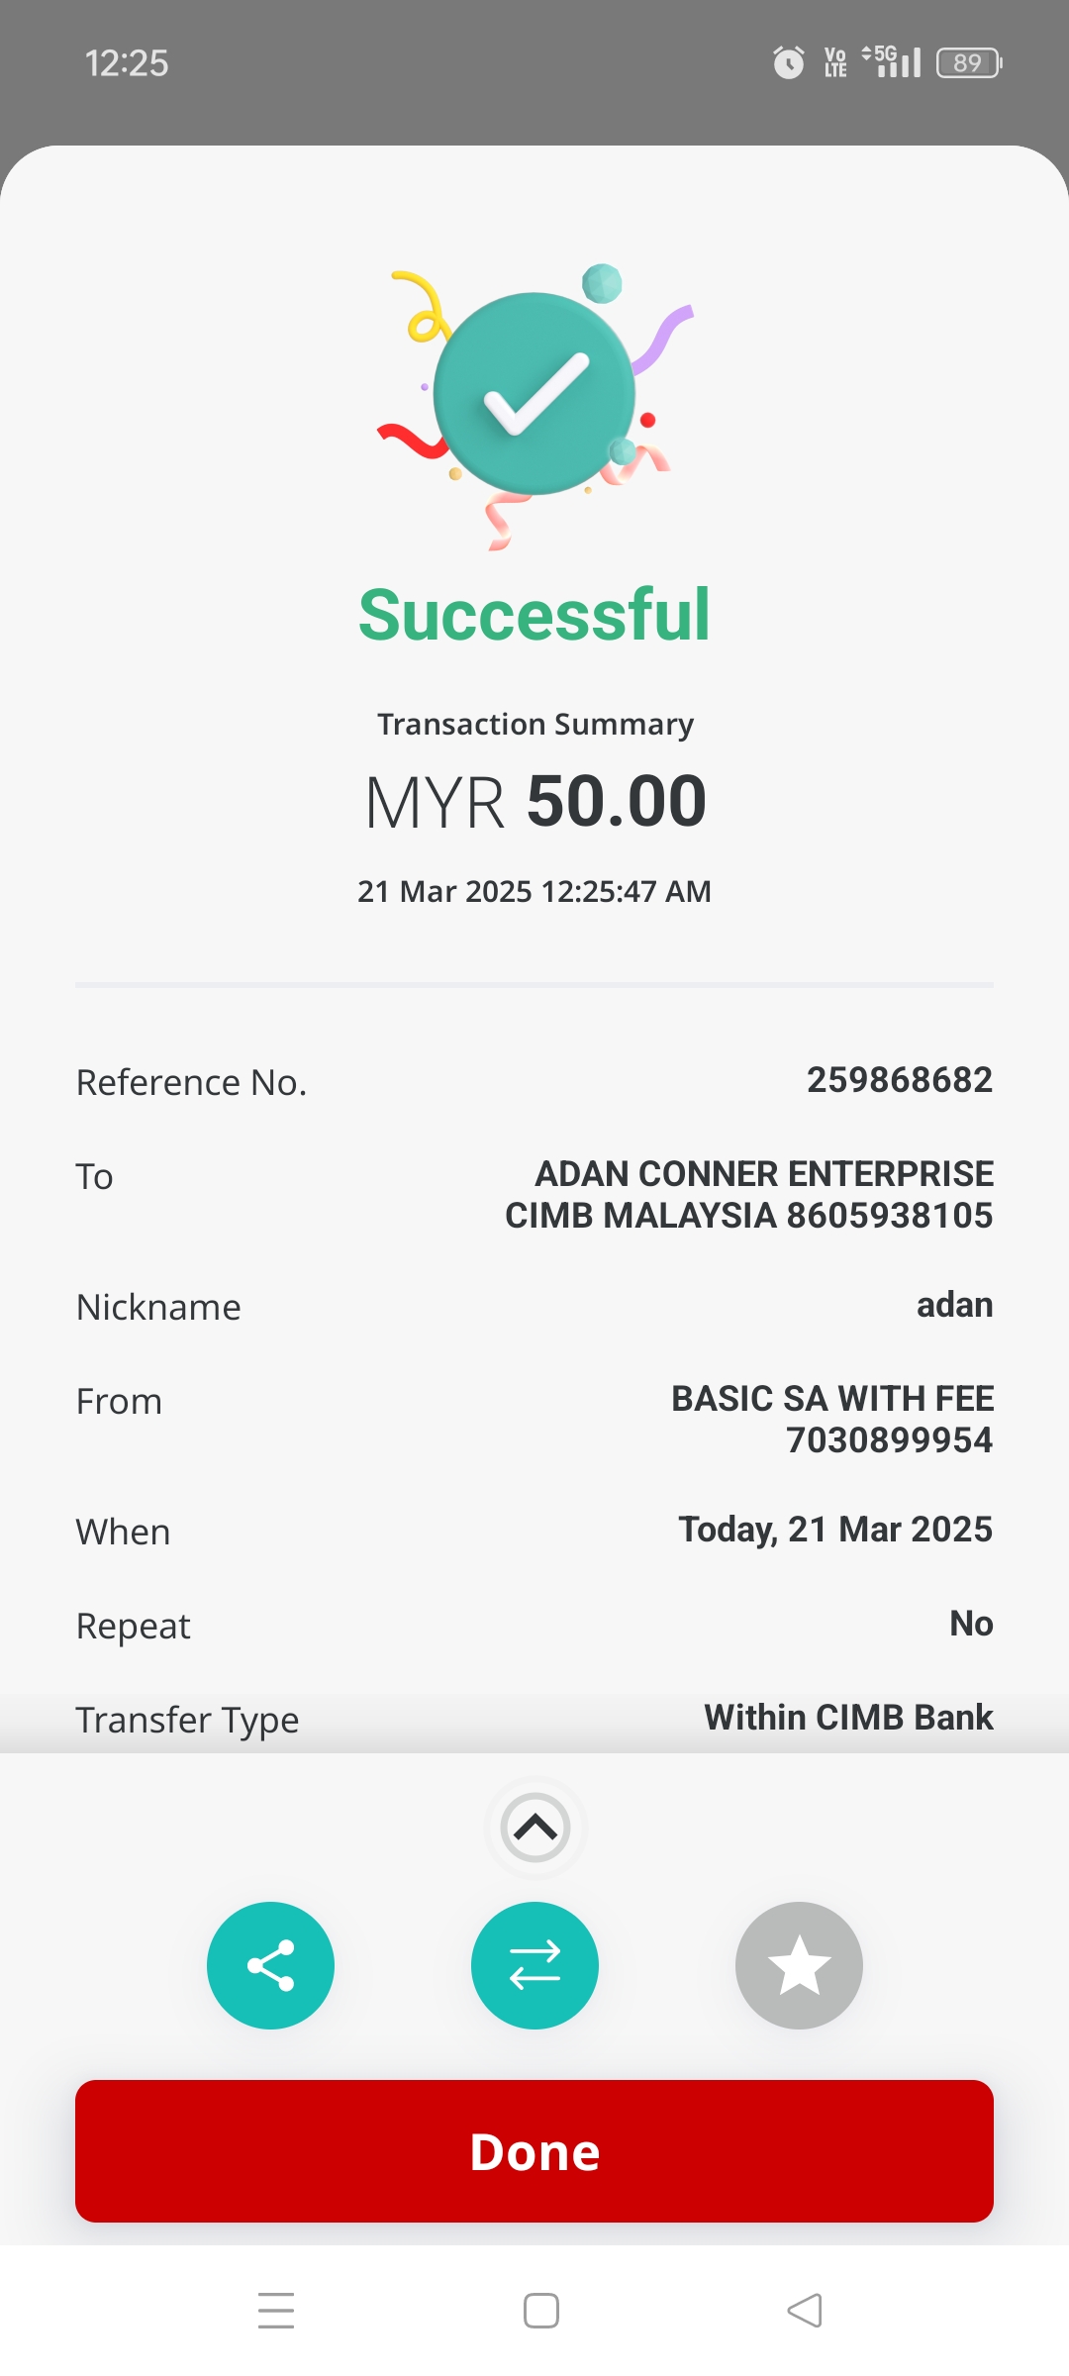Tap recipient ADAN CONNER ENTERPRISE
The height and width of the screenshot is (2376, 1069).
763,1174
